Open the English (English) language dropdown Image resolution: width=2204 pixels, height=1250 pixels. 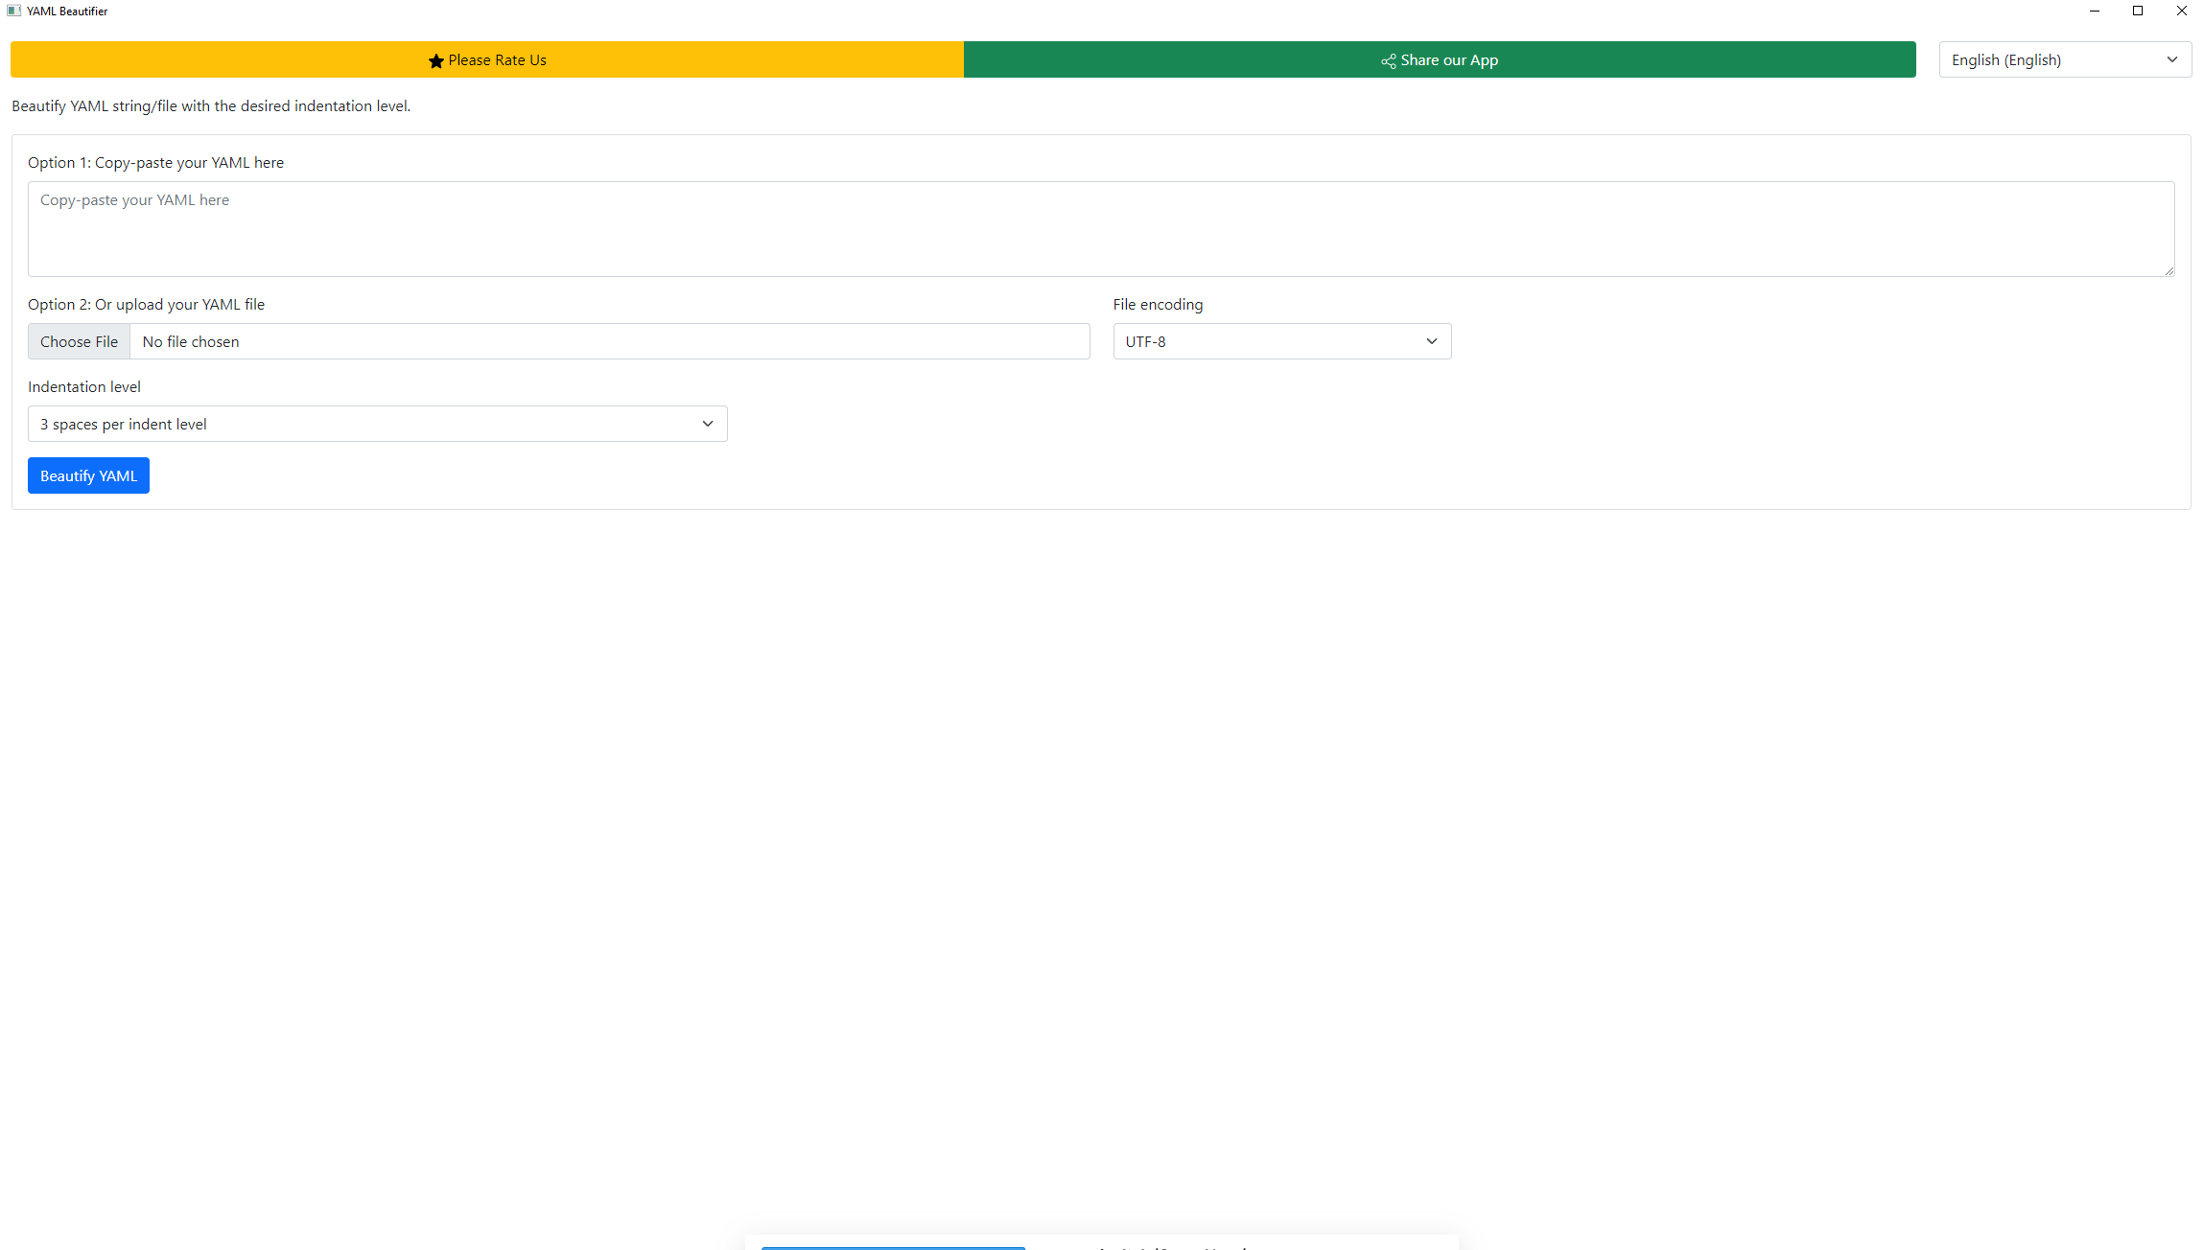[2064, 59]
